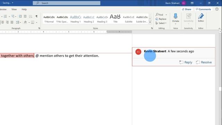The height and width of the screenshot is (125, 222).
Task: Click the Numbering list icon
Action: point(6,16)
